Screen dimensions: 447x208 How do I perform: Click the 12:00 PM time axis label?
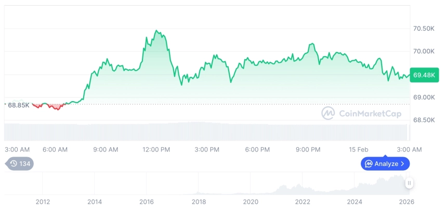[x=156, y=149]
